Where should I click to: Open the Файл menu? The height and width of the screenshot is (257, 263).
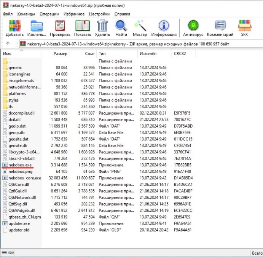(x=8, y=14)
